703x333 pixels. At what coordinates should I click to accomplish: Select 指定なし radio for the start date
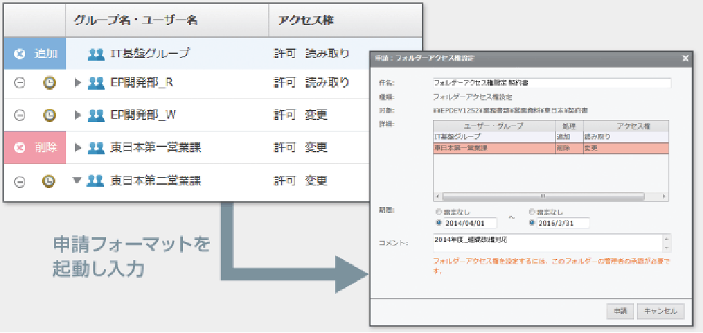pos(438,211)
